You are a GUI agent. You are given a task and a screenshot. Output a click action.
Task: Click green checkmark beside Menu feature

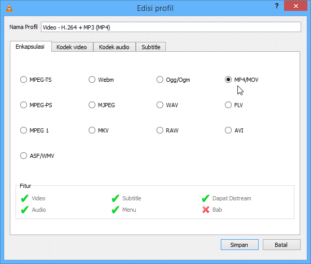coord(116,210)
